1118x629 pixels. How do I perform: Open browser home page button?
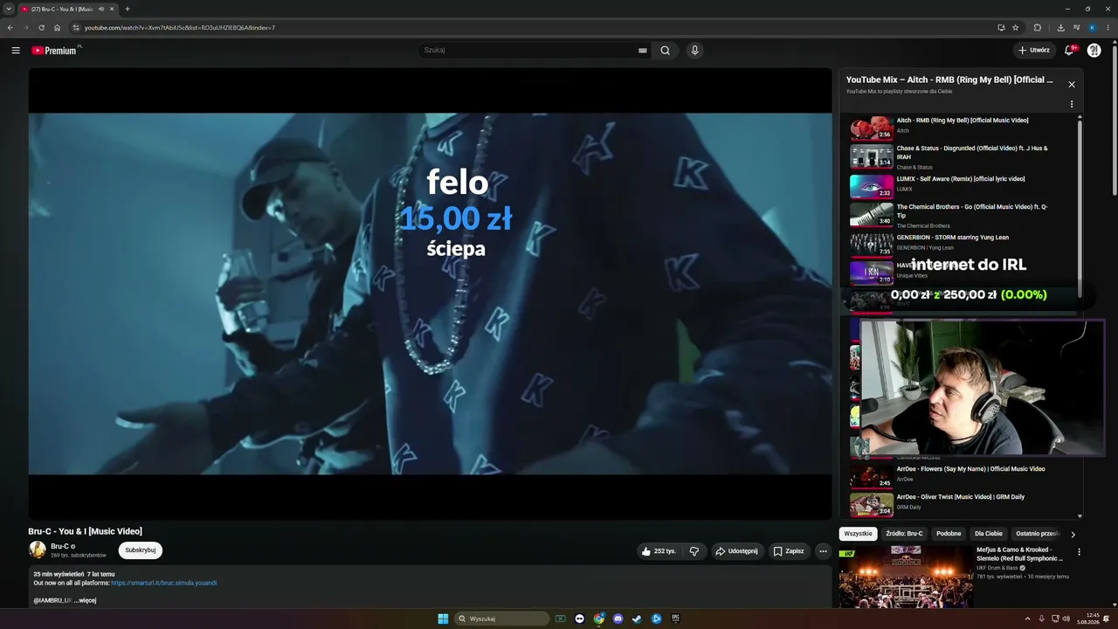click(58, 28)
